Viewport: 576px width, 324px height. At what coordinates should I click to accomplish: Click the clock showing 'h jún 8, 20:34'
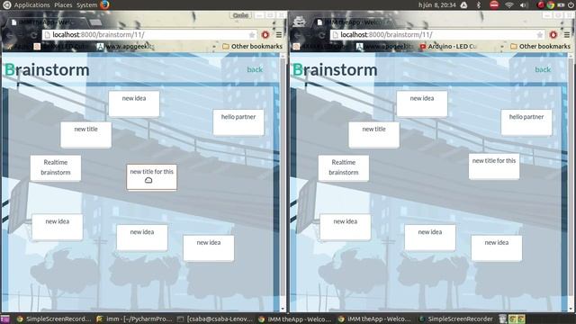point(436,5)
